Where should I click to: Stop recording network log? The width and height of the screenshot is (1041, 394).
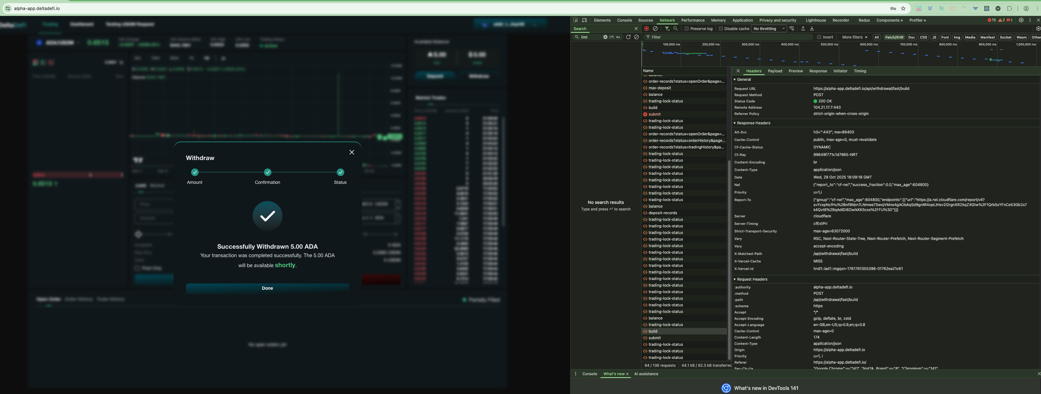click(647, 29)
